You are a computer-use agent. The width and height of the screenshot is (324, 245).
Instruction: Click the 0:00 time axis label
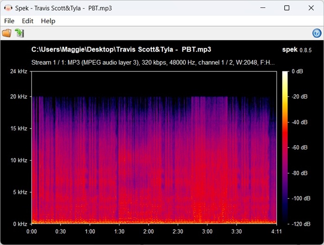pos(31,232)
